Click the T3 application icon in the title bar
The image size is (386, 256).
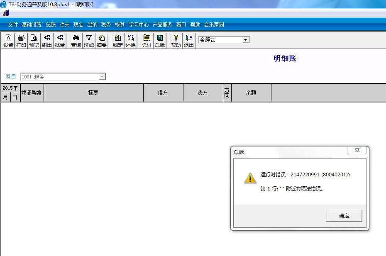[3, 4]
